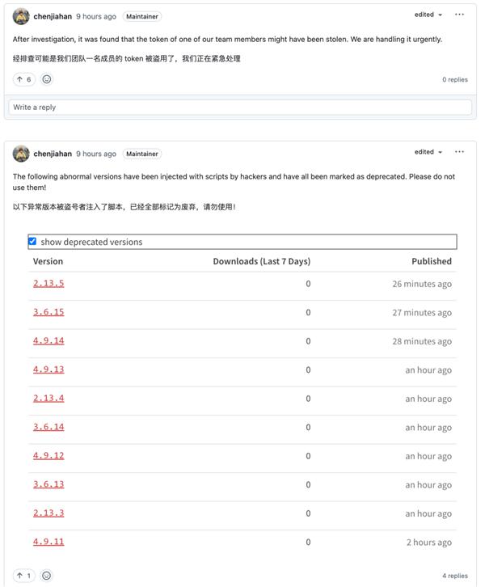Image resolution: width=485 pixels, height=587 pixels.
Task: Open three-dot menu on the first comment
Action: click(459, 15)
